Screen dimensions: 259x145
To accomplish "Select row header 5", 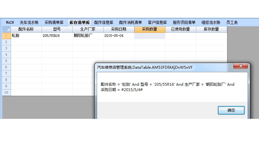I will (6, 61).
